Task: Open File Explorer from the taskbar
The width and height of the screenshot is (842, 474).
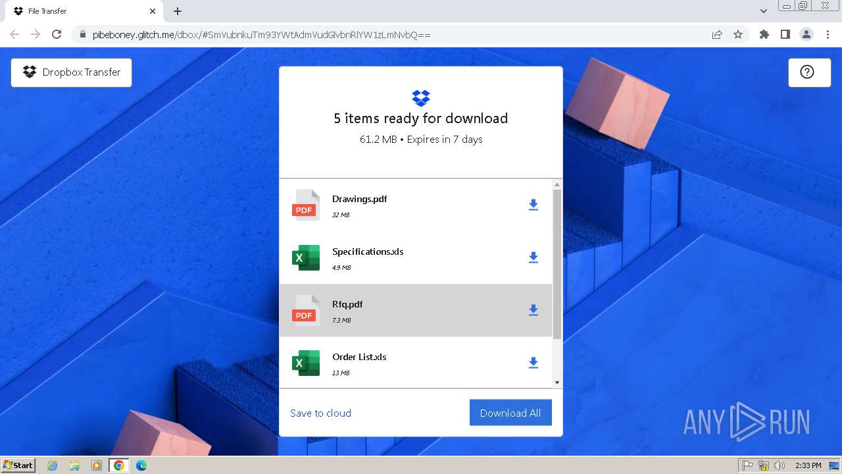Action: pyautogui.click(x=74, y=465)
